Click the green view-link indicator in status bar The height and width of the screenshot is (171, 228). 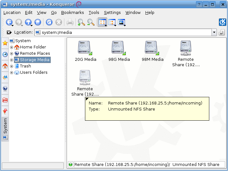pyautogui.click(x=71, y=165)
